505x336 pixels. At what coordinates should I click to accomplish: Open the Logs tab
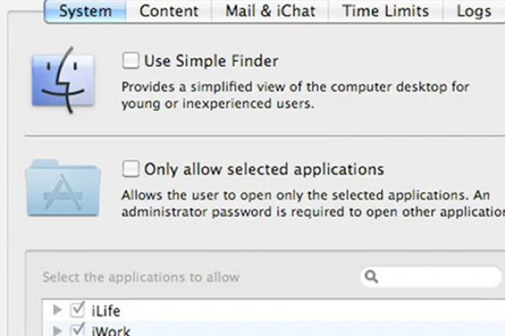pyautogui.click(x=474, y=11)
